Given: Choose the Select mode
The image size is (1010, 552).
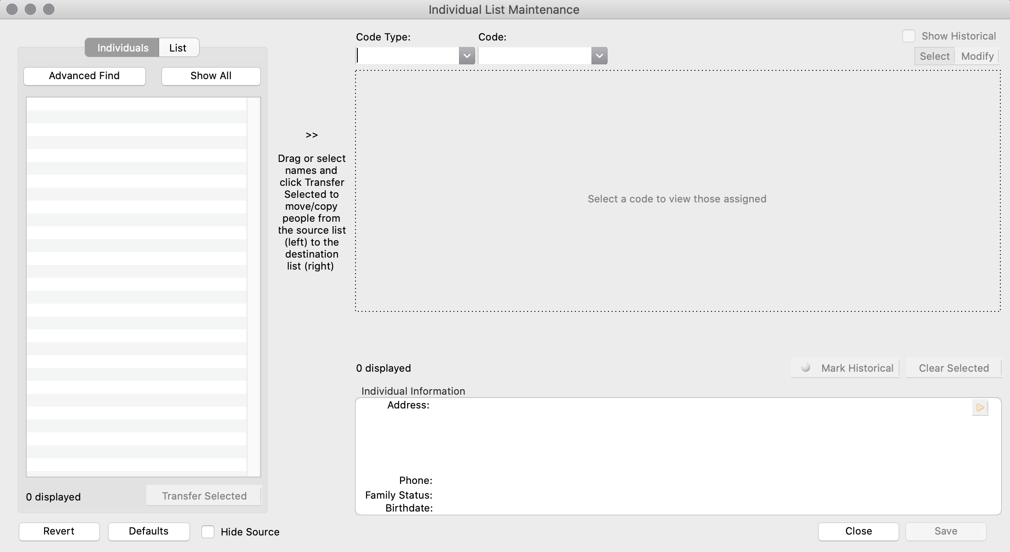Looking at the screenshot, I should click(934, 56).
